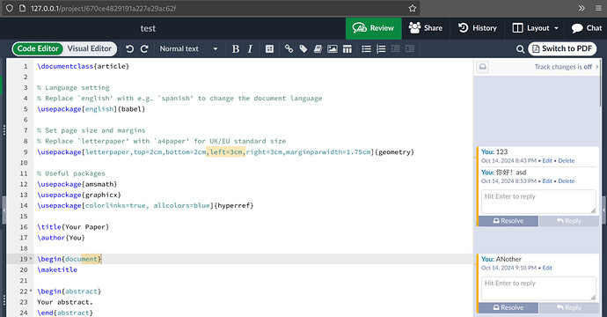607x317 pixels.
Task: Click the left file-tree panel toggle handle
Action: pyautogui.click(x=4, y=210)
